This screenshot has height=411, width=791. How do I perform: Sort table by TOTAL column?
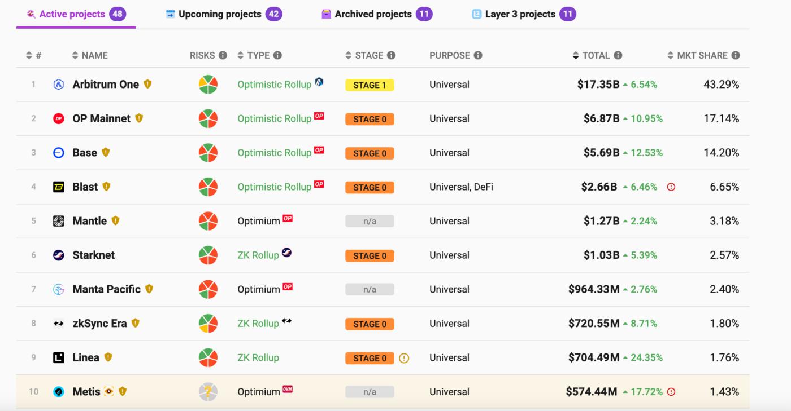coord(591,55)
